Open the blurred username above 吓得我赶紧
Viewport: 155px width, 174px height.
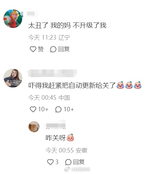click(52, 73)
